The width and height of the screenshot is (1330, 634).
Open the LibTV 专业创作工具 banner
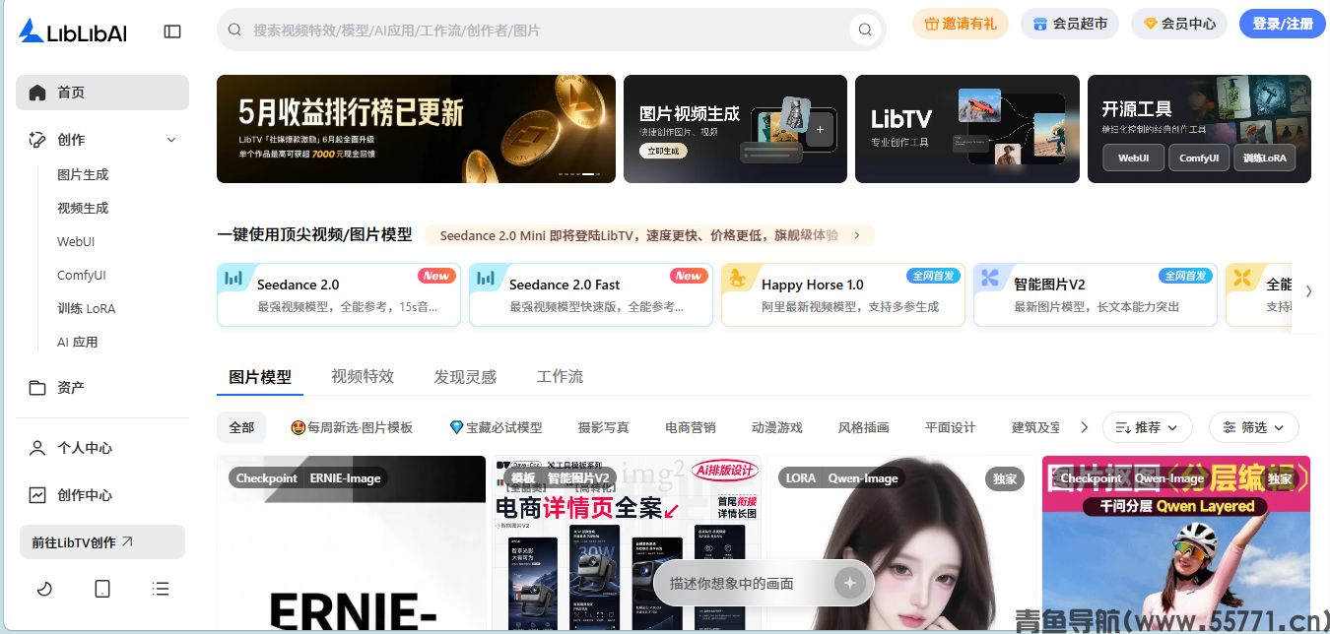click(x=967, y=129)
